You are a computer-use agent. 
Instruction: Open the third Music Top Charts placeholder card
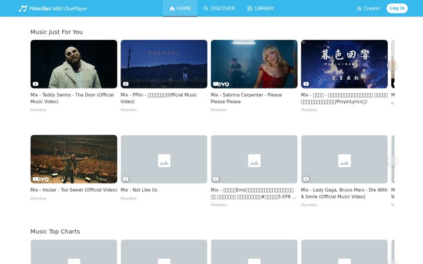[x=254, y=252]
